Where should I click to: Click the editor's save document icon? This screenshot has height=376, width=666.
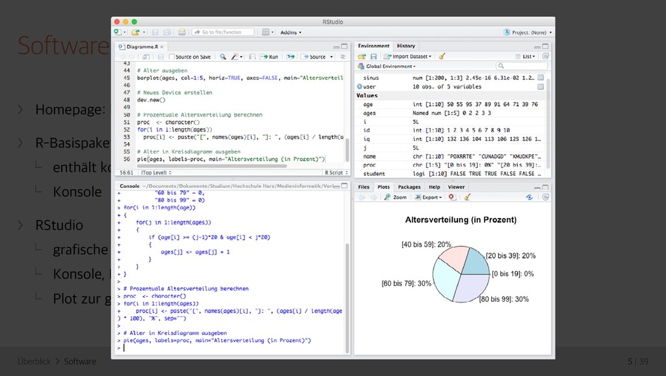point(161,57)
